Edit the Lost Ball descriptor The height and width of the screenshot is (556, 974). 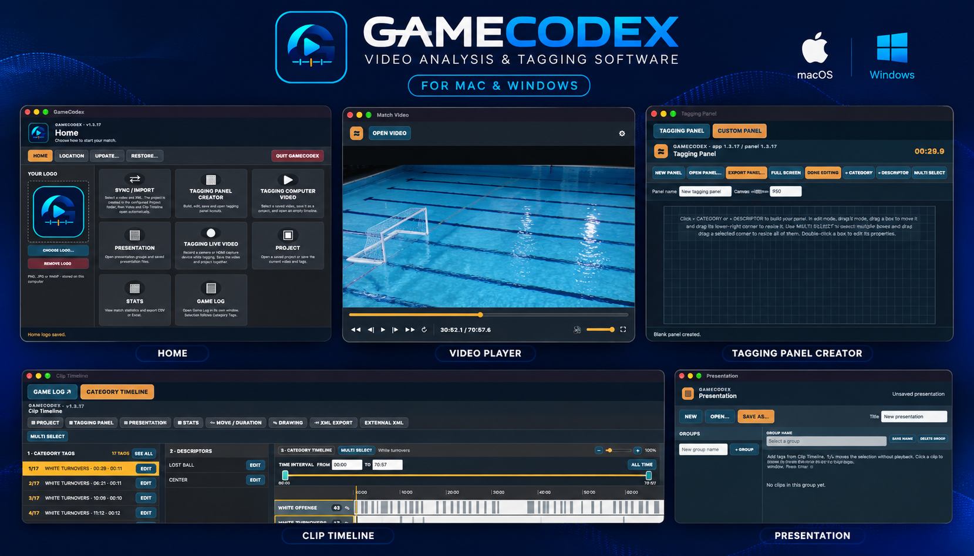pyautogui.click(x=255, y=465)
